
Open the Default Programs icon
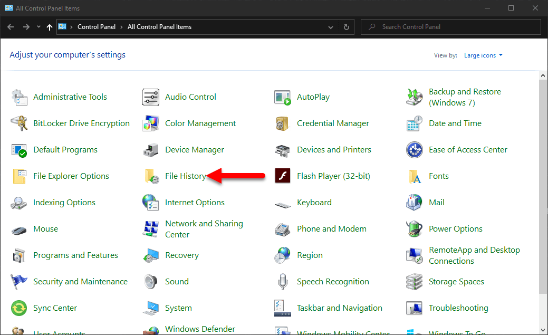[x=19, y=150]
